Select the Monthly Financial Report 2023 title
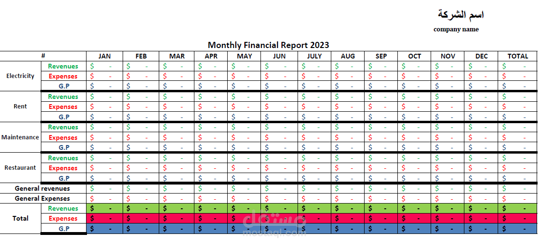This screenshot has width=549, height=243. [268, 45]
